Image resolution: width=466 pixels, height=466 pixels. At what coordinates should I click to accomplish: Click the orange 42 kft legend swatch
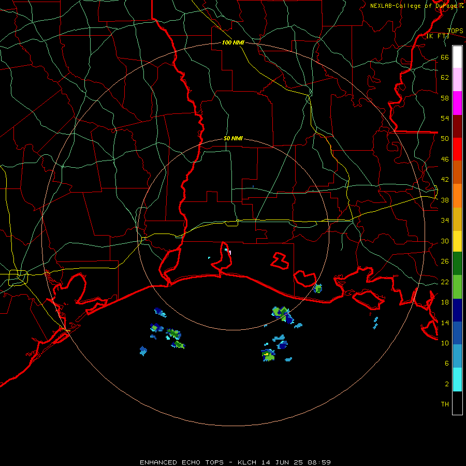coord(457,196)
